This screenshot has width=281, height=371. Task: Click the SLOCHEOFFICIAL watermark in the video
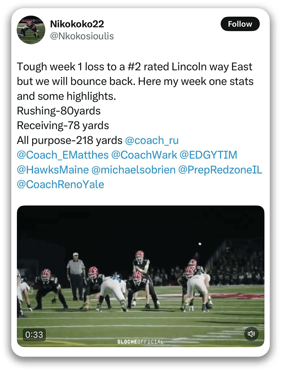coord(140,342)
